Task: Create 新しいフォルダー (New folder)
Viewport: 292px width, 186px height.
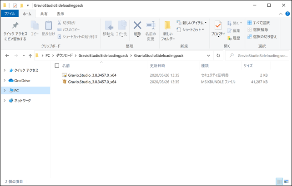Action: 168,31
